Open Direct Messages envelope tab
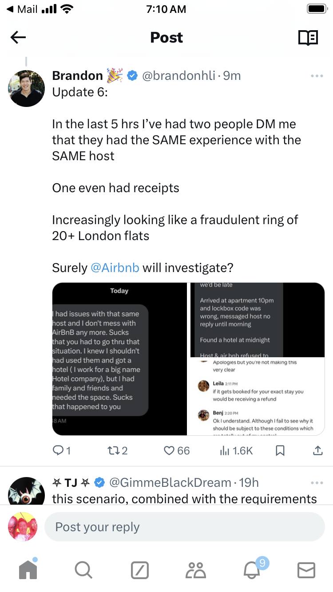Image resolution: width=333 pixels, height=592 pixels. click(x=306, y=570)
